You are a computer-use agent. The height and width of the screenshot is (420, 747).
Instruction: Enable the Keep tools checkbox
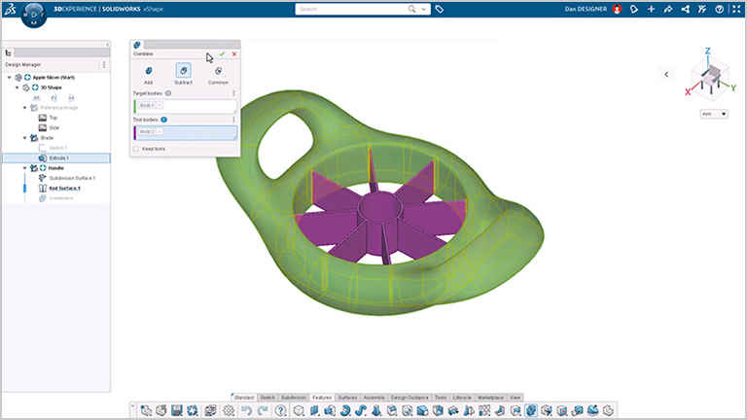click(x=136, y=149)
